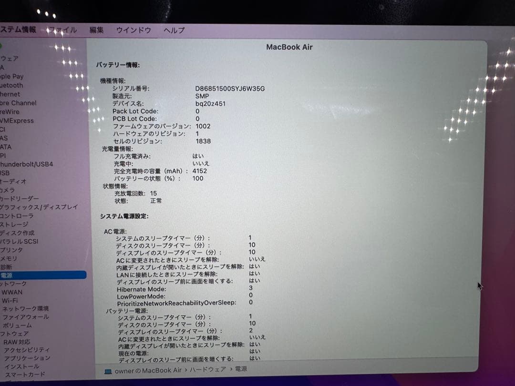Click ハードウェア in the breadcrumb path
This screenshot has width=515, height=386.
pos(207,370)
